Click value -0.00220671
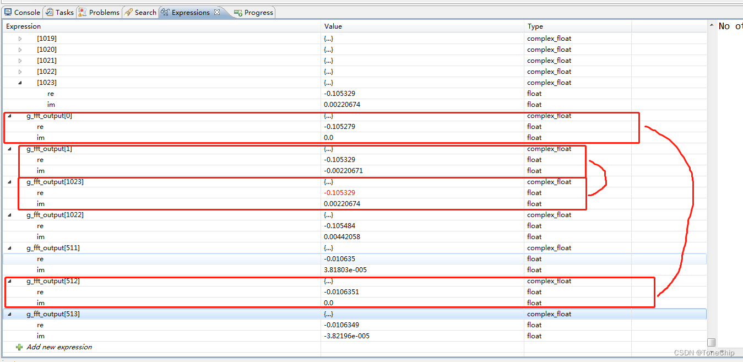Image resolution: width=743 pixels, height=362 pixels. coord(343,171)
